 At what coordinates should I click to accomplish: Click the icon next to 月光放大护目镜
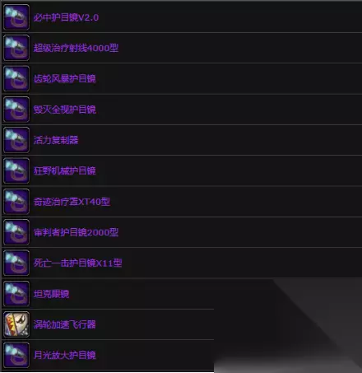point(16,355)
